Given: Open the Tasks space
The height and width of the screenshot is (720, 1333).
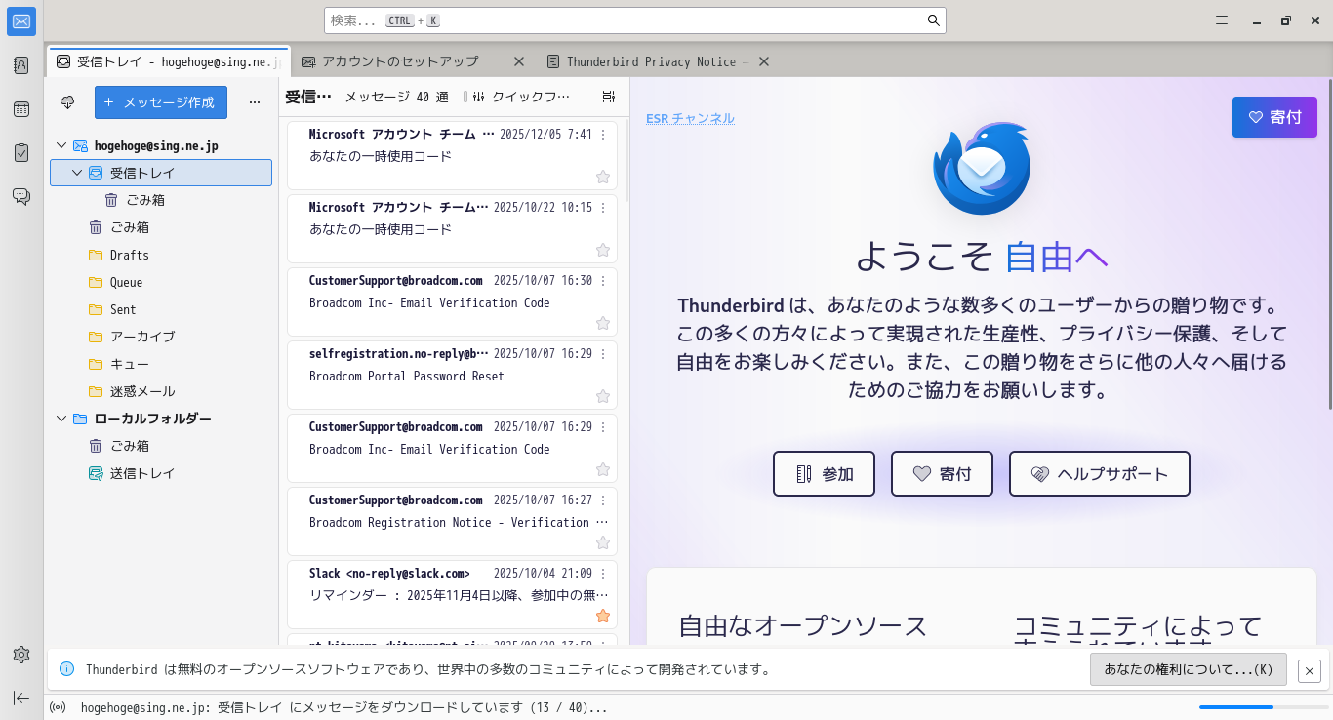Looking at the screenshot, I should coord(21,152).
